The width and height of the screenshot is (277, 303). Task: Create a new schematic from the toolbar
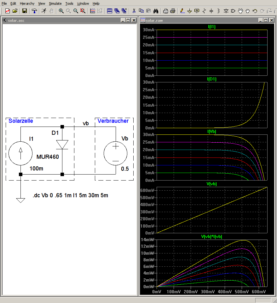coord(8,11)
